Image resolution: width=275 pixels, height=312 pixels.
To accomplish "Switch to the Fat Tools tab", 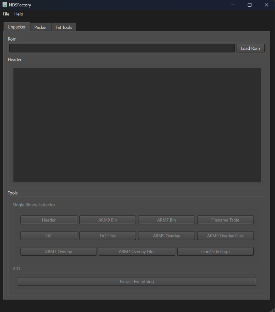I will pos(64,27).
